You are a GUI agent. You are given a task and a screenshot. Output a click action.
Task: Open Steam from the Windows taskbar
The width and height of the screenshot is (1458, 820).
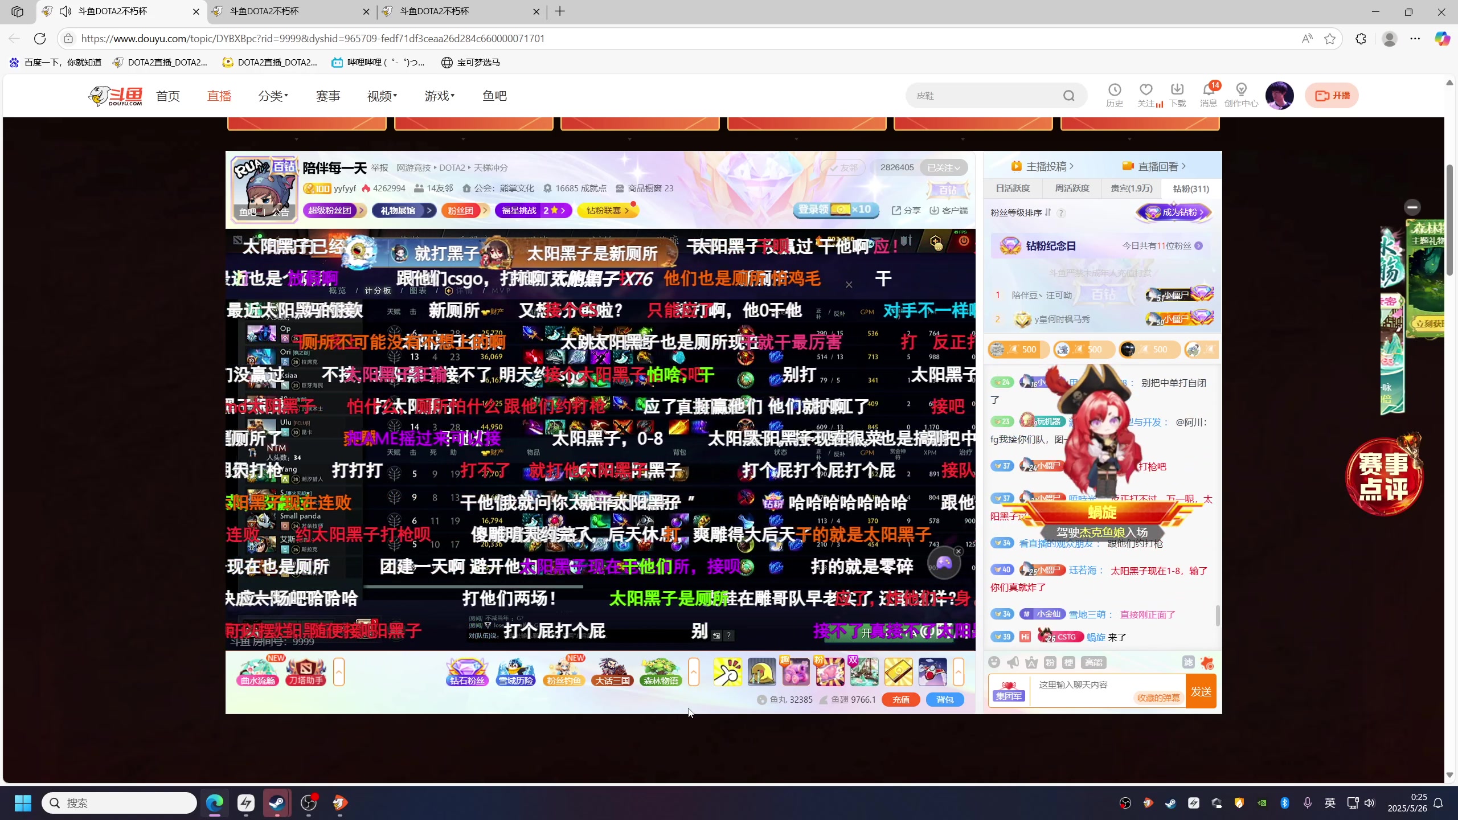[x=277, y=803]
